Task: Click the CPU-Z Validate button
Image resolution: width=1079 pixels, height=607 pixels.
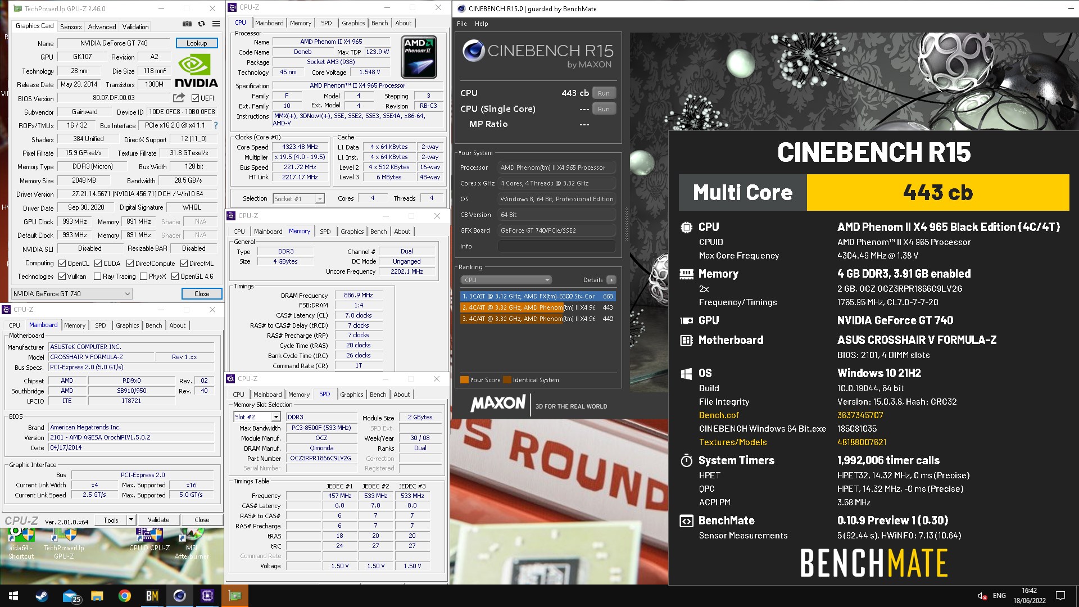Action: [158, 520]
